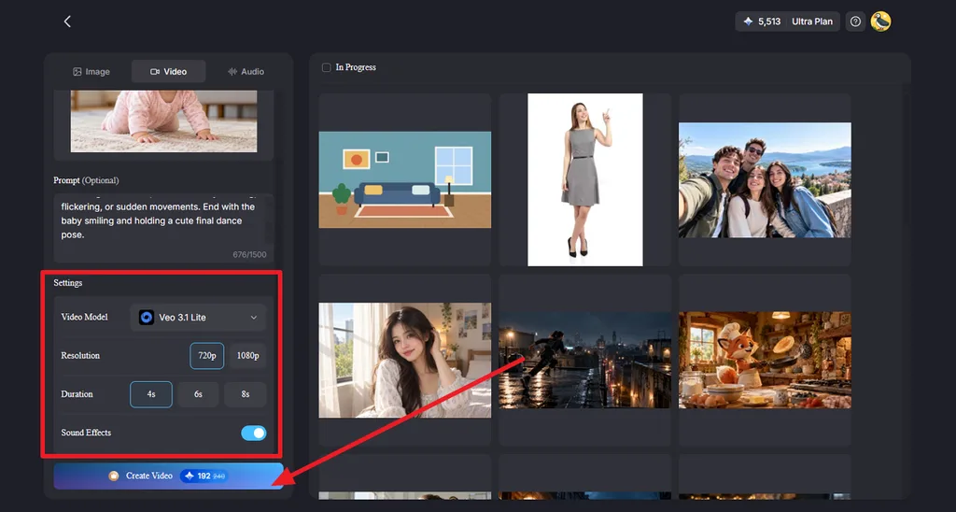Viewport: 956px width, 512px height.
Task: Switch to the Image tab
Action: (91, 71)
